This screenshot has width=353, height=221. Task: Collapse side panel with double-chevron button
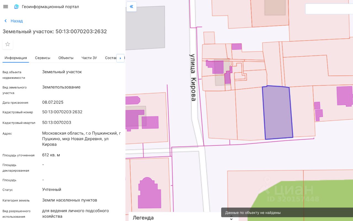coord(132,7)
